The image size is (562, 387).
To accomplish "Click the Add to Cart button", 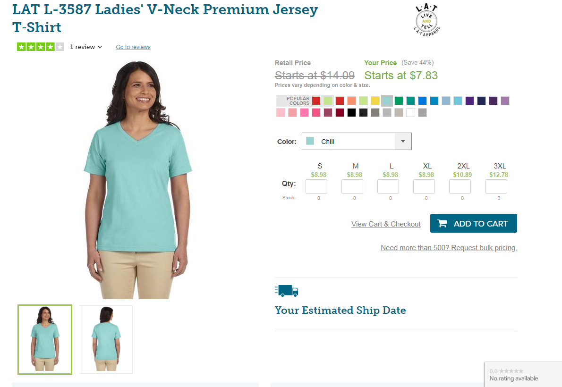I will pos(474,223).
